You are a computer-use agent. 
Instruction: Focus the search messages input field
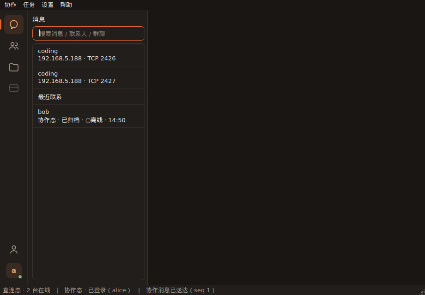(x=89, y=34)
